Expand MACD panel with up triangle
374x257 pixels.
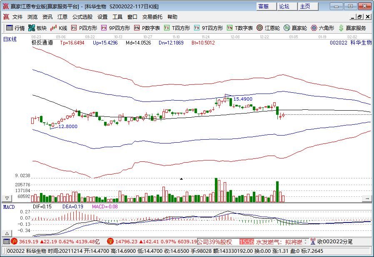pos(7,234)
